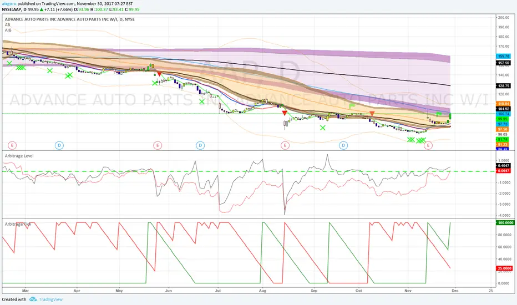Click the Arbitrage Level indicator title

(x=19, y=156)
